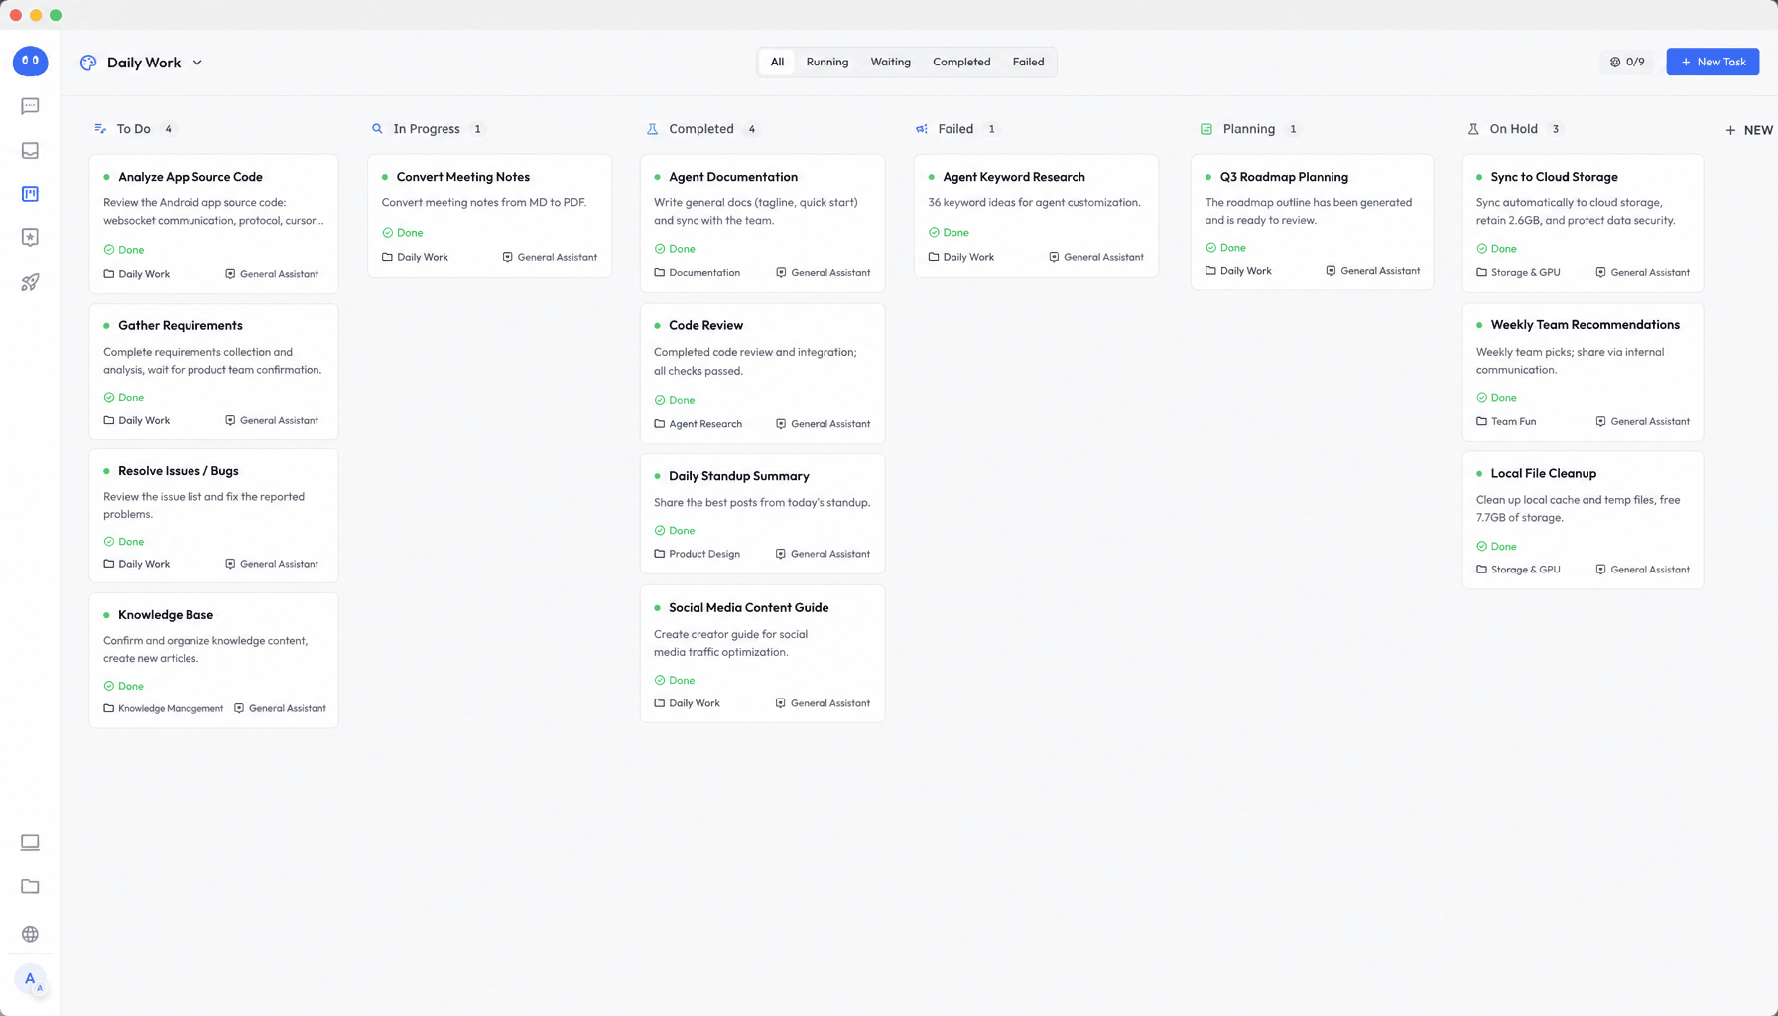Open the folder icon in bottom sidebar
Viewport: 1778px width, 1016px height.
point(30,886)
